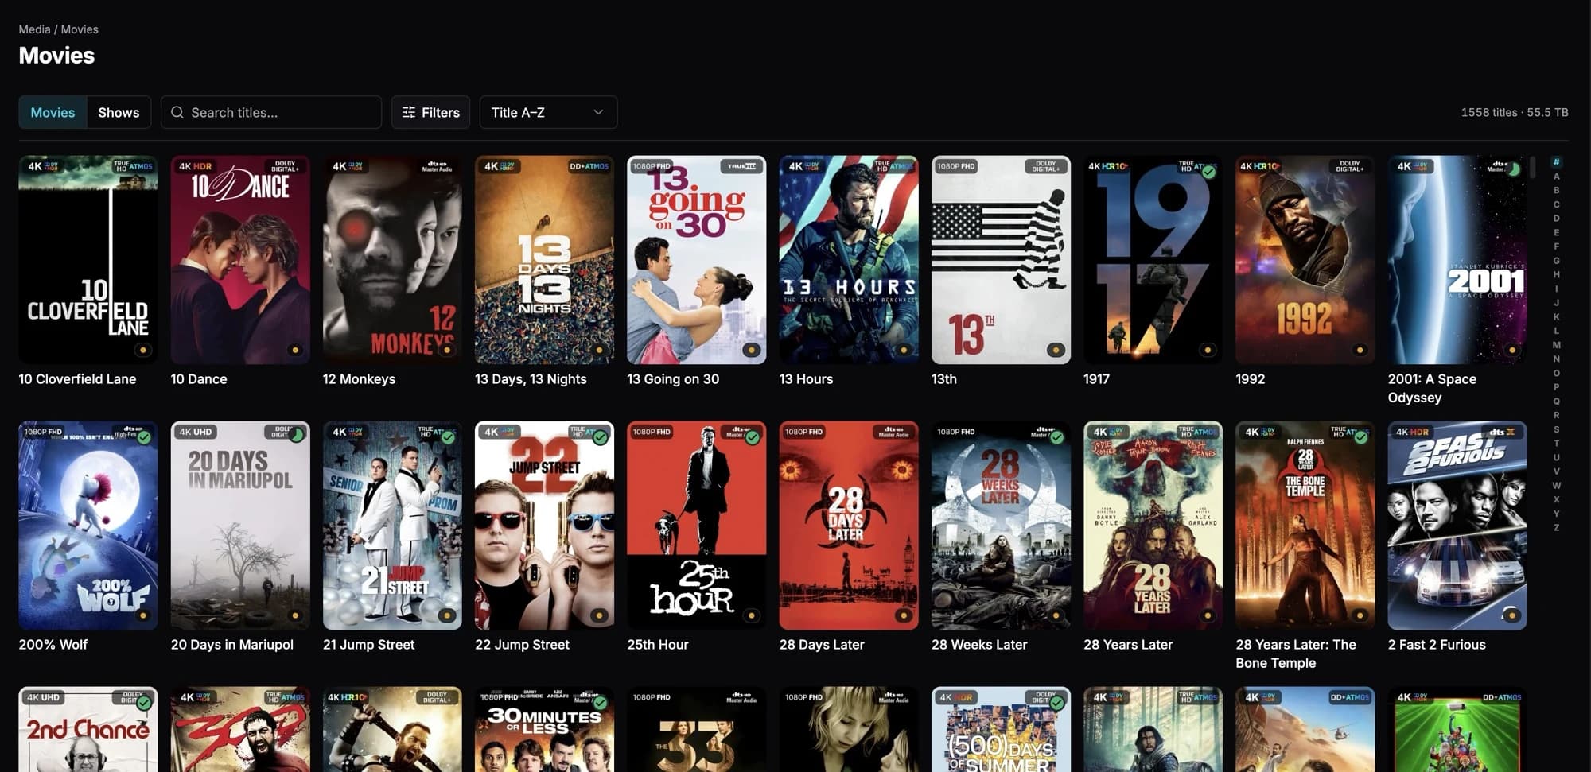Click the 1558 titles · 55.5 TB summary text

[x=1515, y=112]
